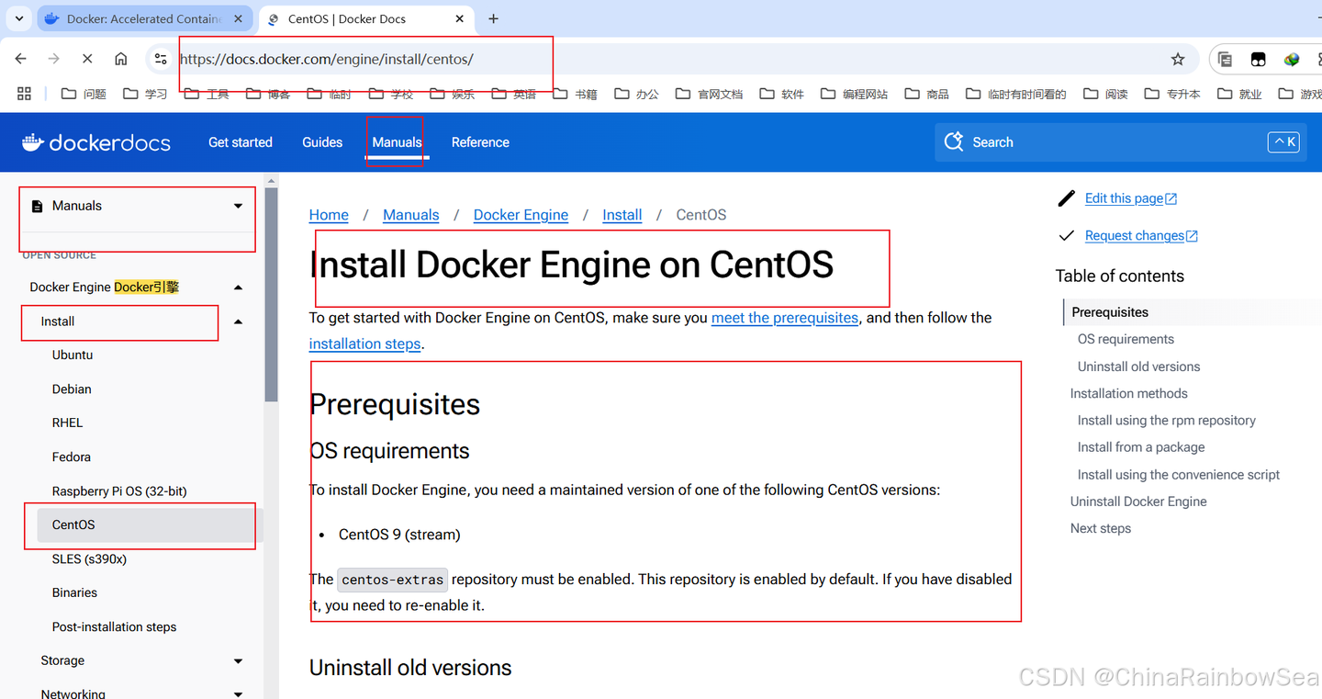Follow the meet the prerequisites link

coord(784,318)
